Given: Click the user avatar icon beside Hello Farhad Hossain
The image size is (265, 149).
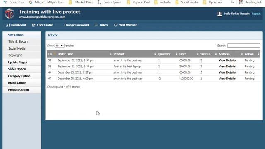Looking at the screenshot, I should [x=219, y=14].
